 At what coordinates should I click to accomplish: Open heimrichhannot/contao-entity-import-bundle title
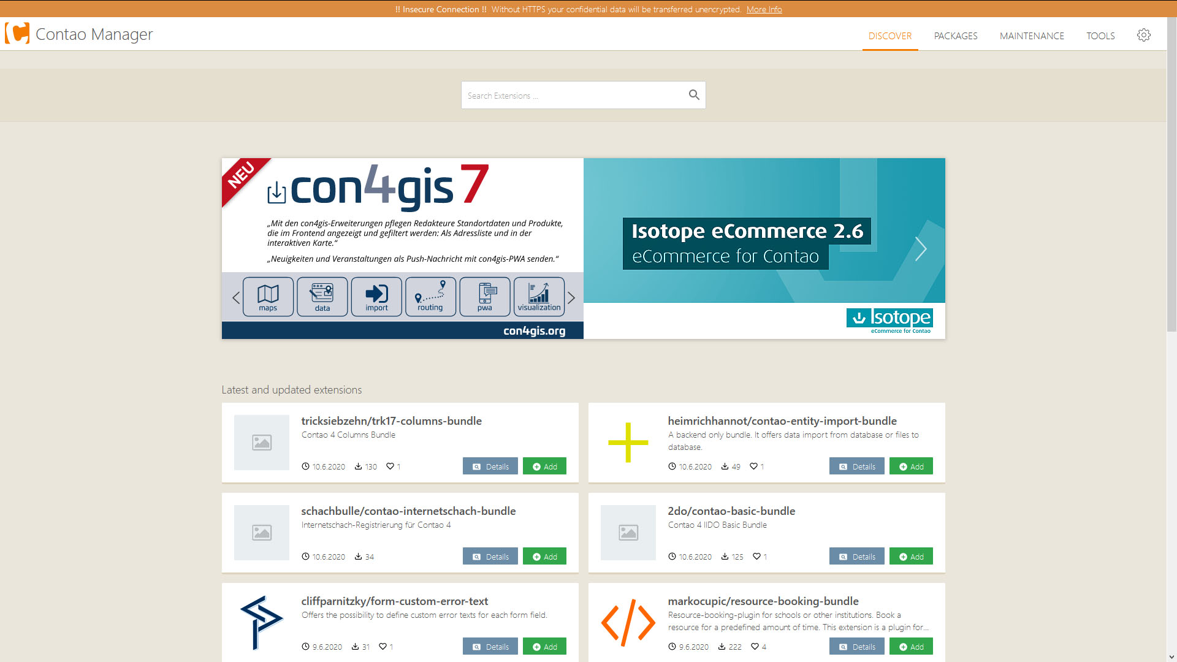(x=782, y=420)
